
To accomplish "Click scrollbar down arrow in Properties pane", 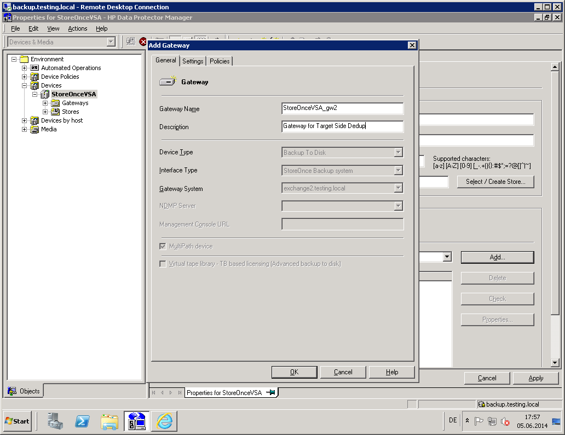I will pyautogui.click(x=555, y=363).
